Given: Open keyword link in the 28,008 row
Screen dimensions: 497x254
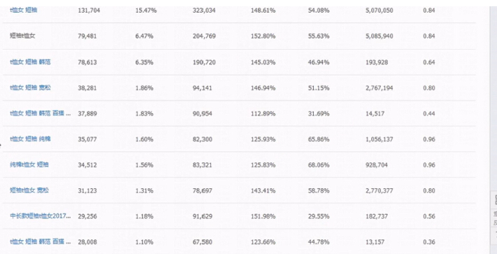Looking at the screenshot, I should click(x=41, y=242).
